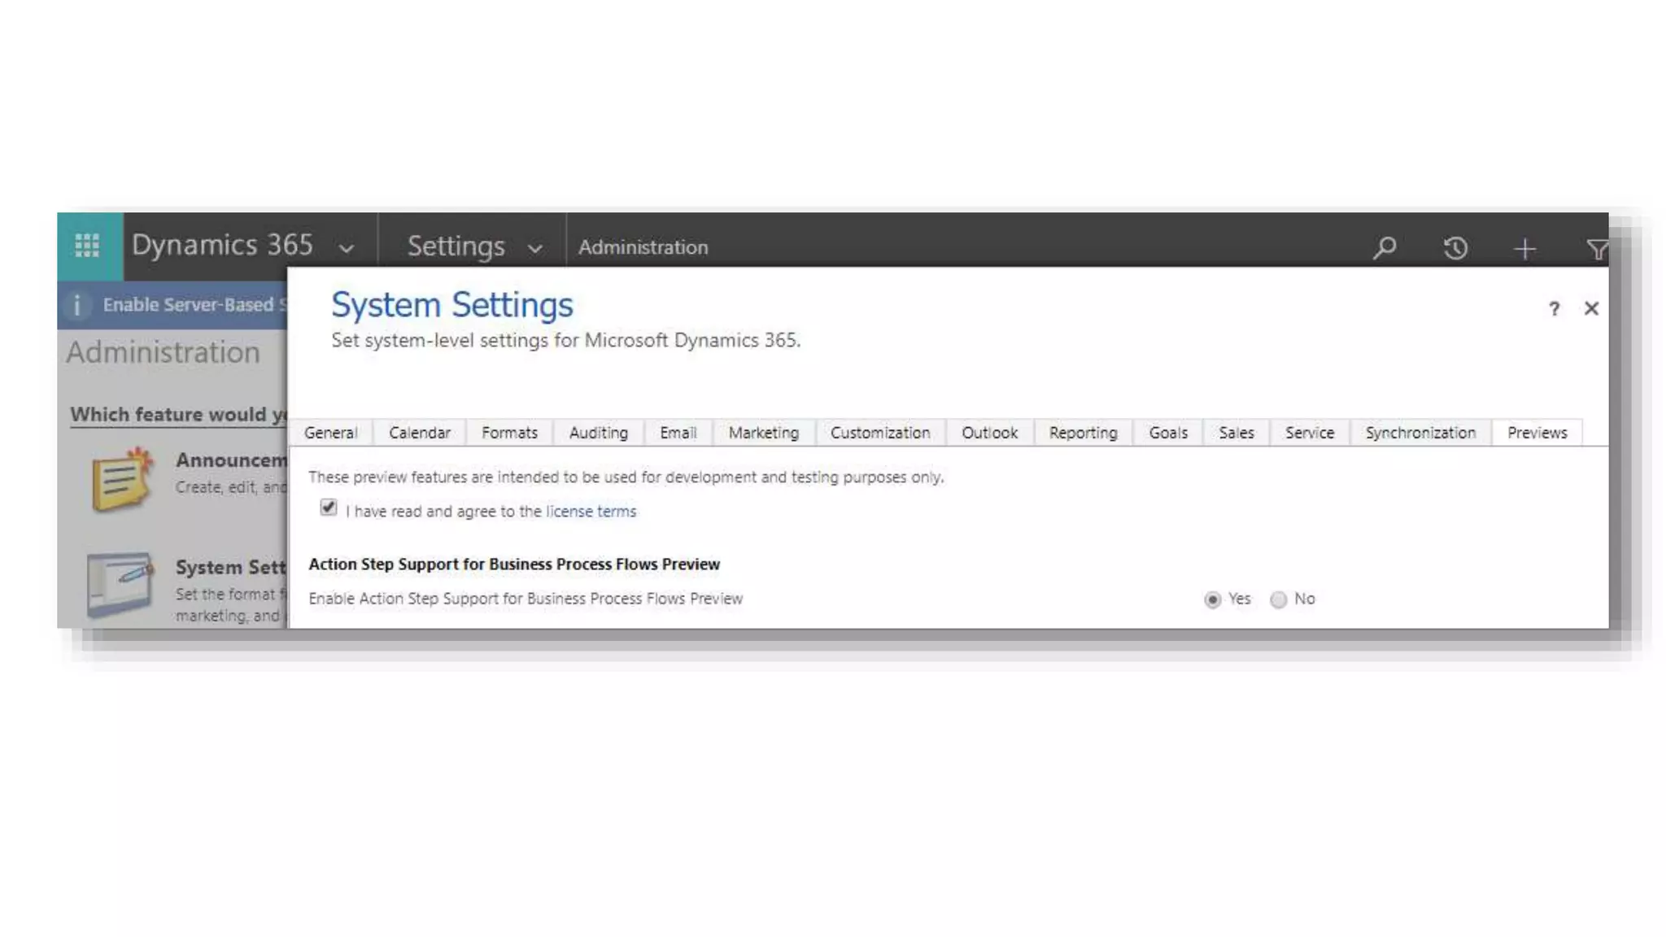1666x937 pixels.
Task: Expand the Settings dropdown chevron
Action: click(534, 249)
